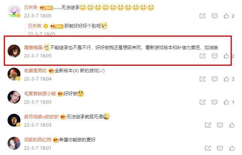Reply to the 希望你能做的更好 comment

[220, 148]
